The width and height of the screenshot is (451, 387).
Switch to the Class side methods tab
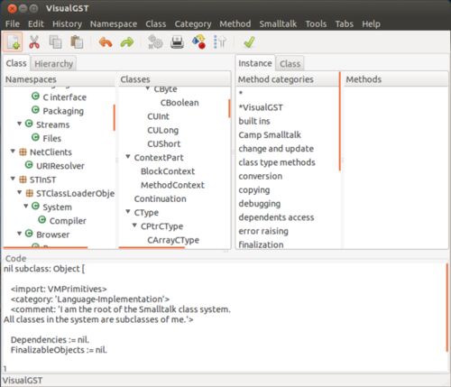point(290,64)
